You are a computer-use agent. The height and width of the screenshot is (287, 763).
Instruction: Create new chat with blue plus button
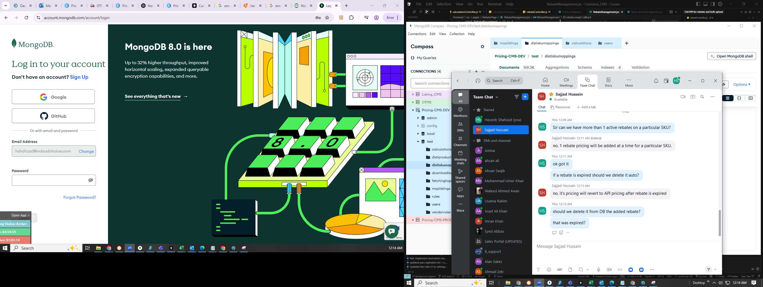point(525,97)
